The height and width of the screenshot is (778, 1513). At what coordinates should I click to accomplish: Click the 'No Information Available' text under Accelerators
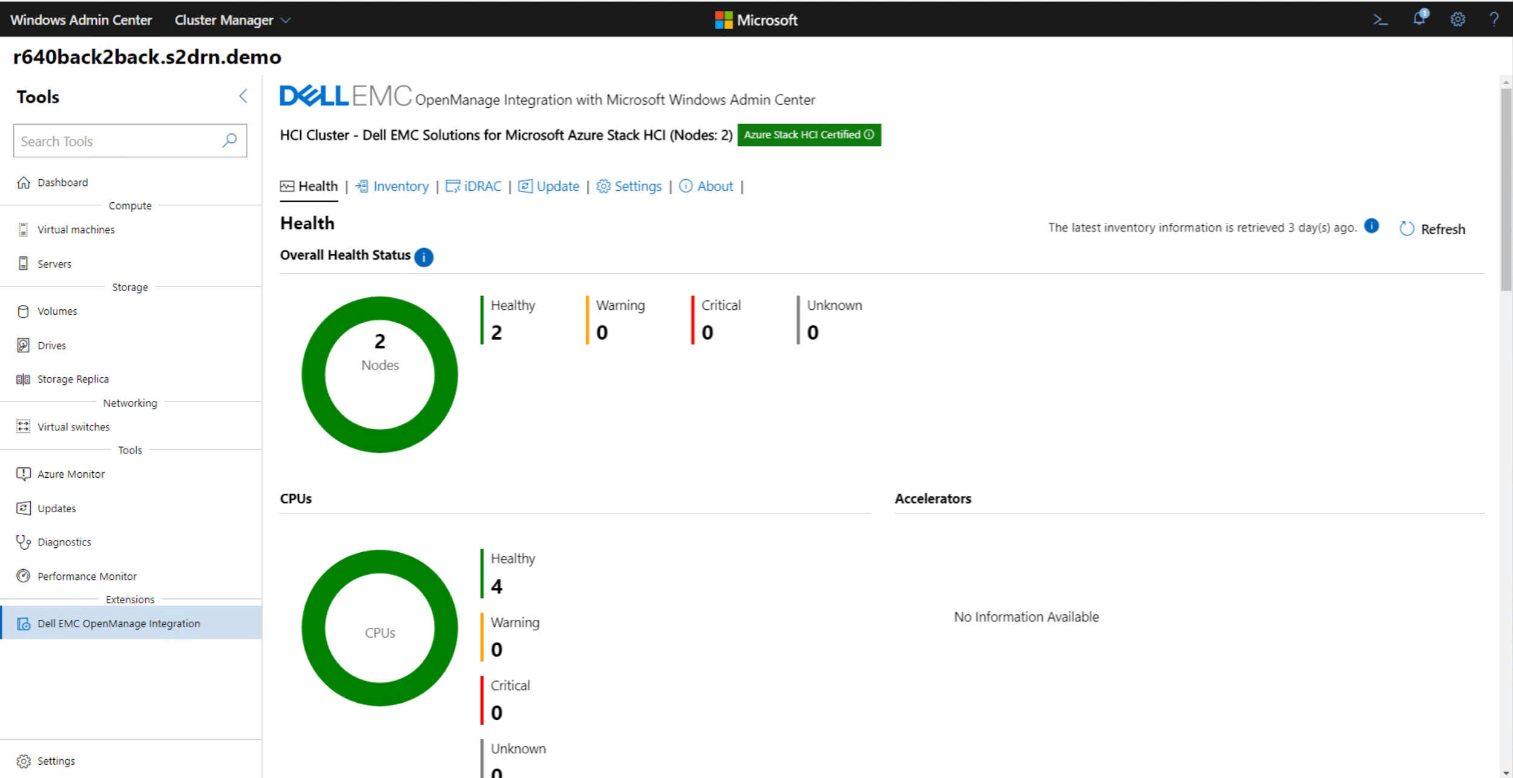pos(1026,616)
